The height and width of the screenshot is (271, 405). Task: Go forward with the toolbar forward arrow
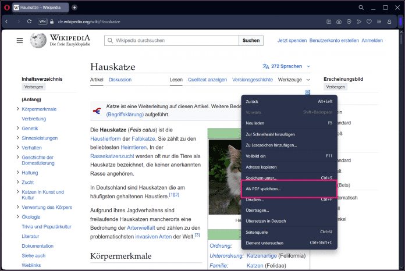(19, 22)
